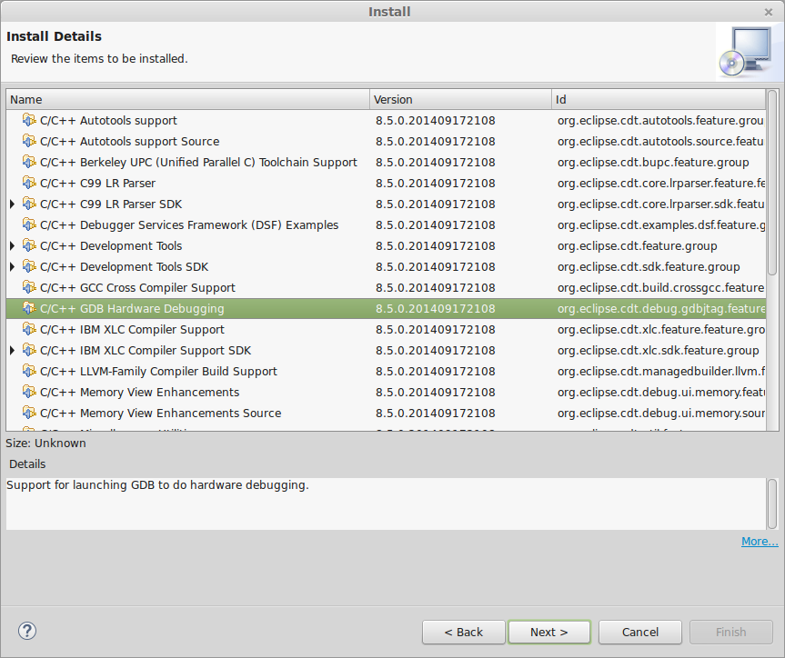Click the icon beside Memory View Enhancements Source
Viewport: 785px width, 658px height.
pos(29,414)
